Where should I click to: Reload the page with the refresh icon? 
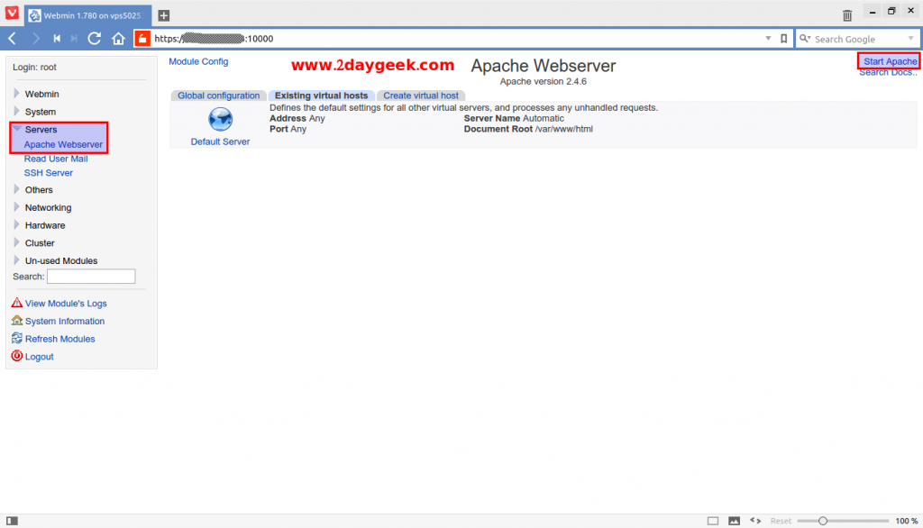click(94, 38)
